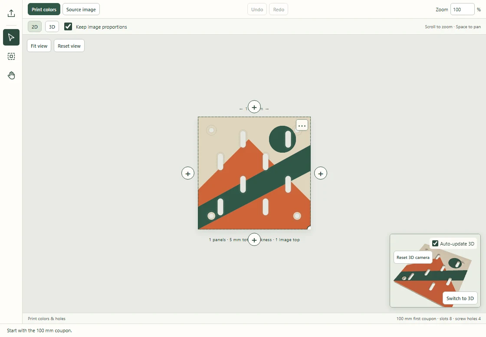The image size is (486, 337).
Task: Click "100 mm first coupon" status text
Action: tap(416, 318)
